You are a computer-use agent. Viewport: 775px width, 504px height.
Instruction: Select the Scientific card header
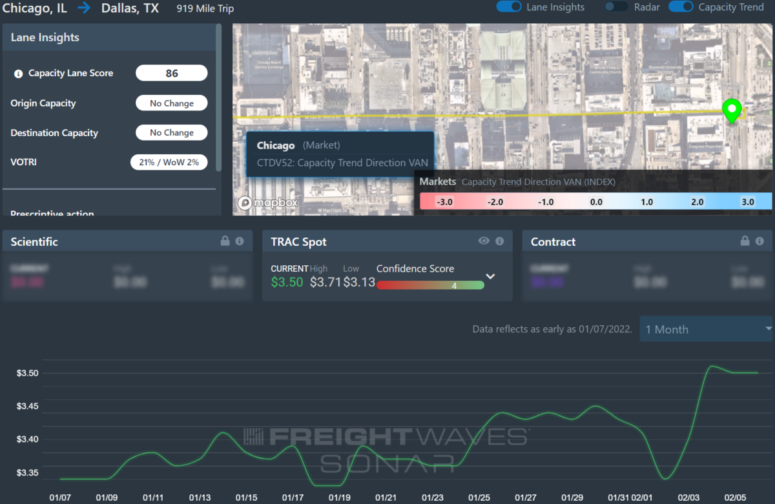[x=35, y=242]
